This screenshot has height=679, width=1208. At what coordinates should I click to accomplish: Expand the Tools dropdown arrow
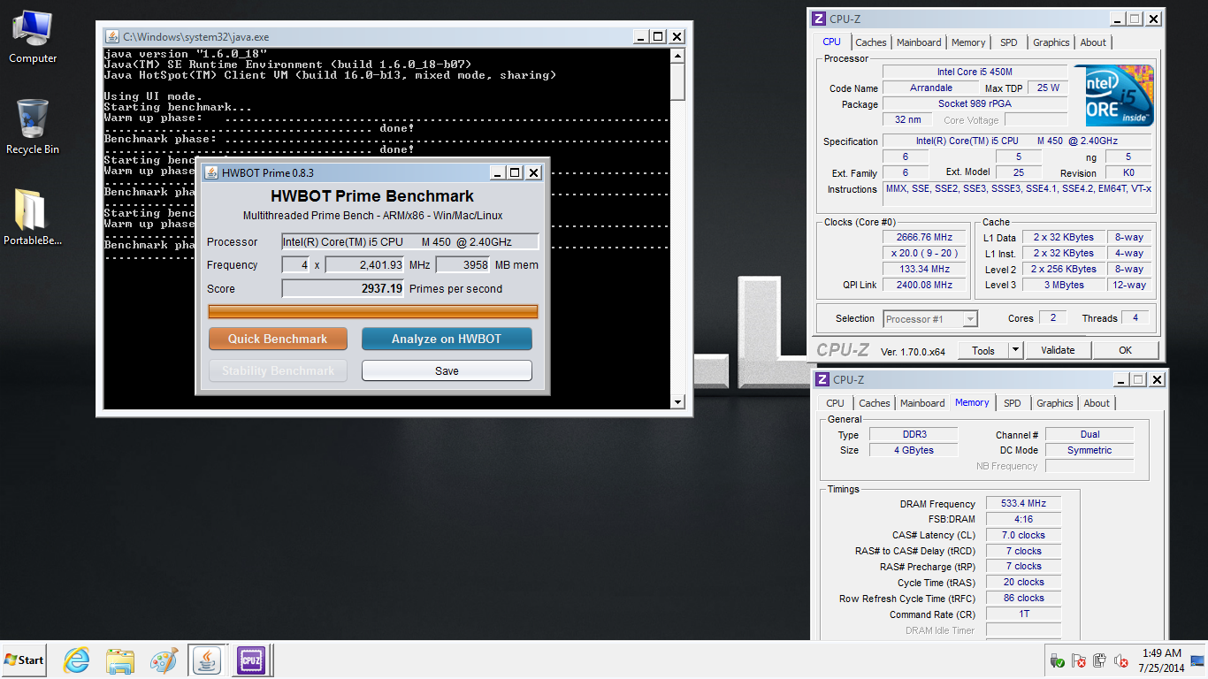click(1016, 350)
